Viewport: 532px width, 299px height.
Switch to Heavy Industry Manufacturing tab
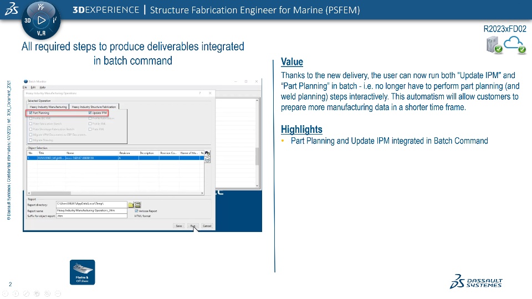click(x=48, y=107)
